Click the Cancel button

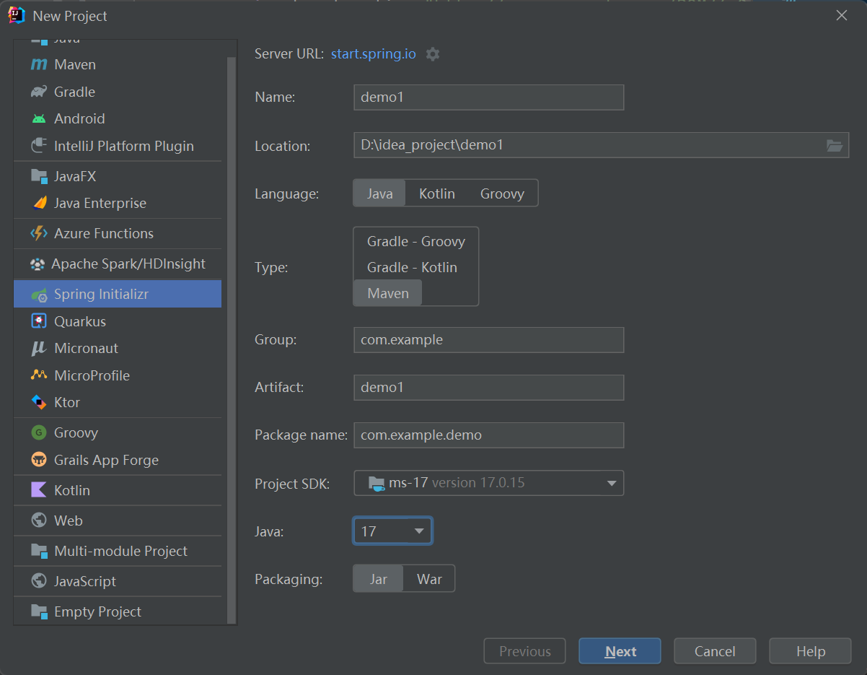coord(715,651)
